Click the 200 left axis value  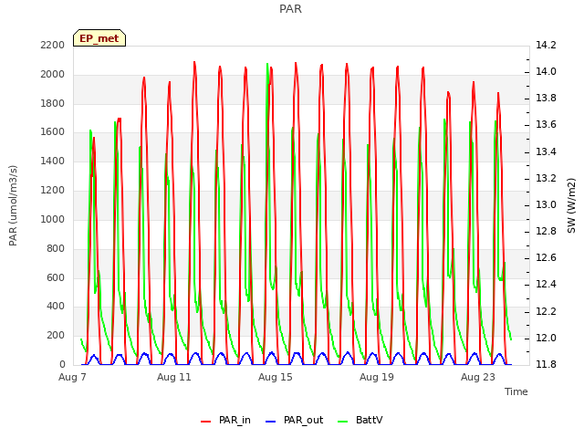pos(56,335)
